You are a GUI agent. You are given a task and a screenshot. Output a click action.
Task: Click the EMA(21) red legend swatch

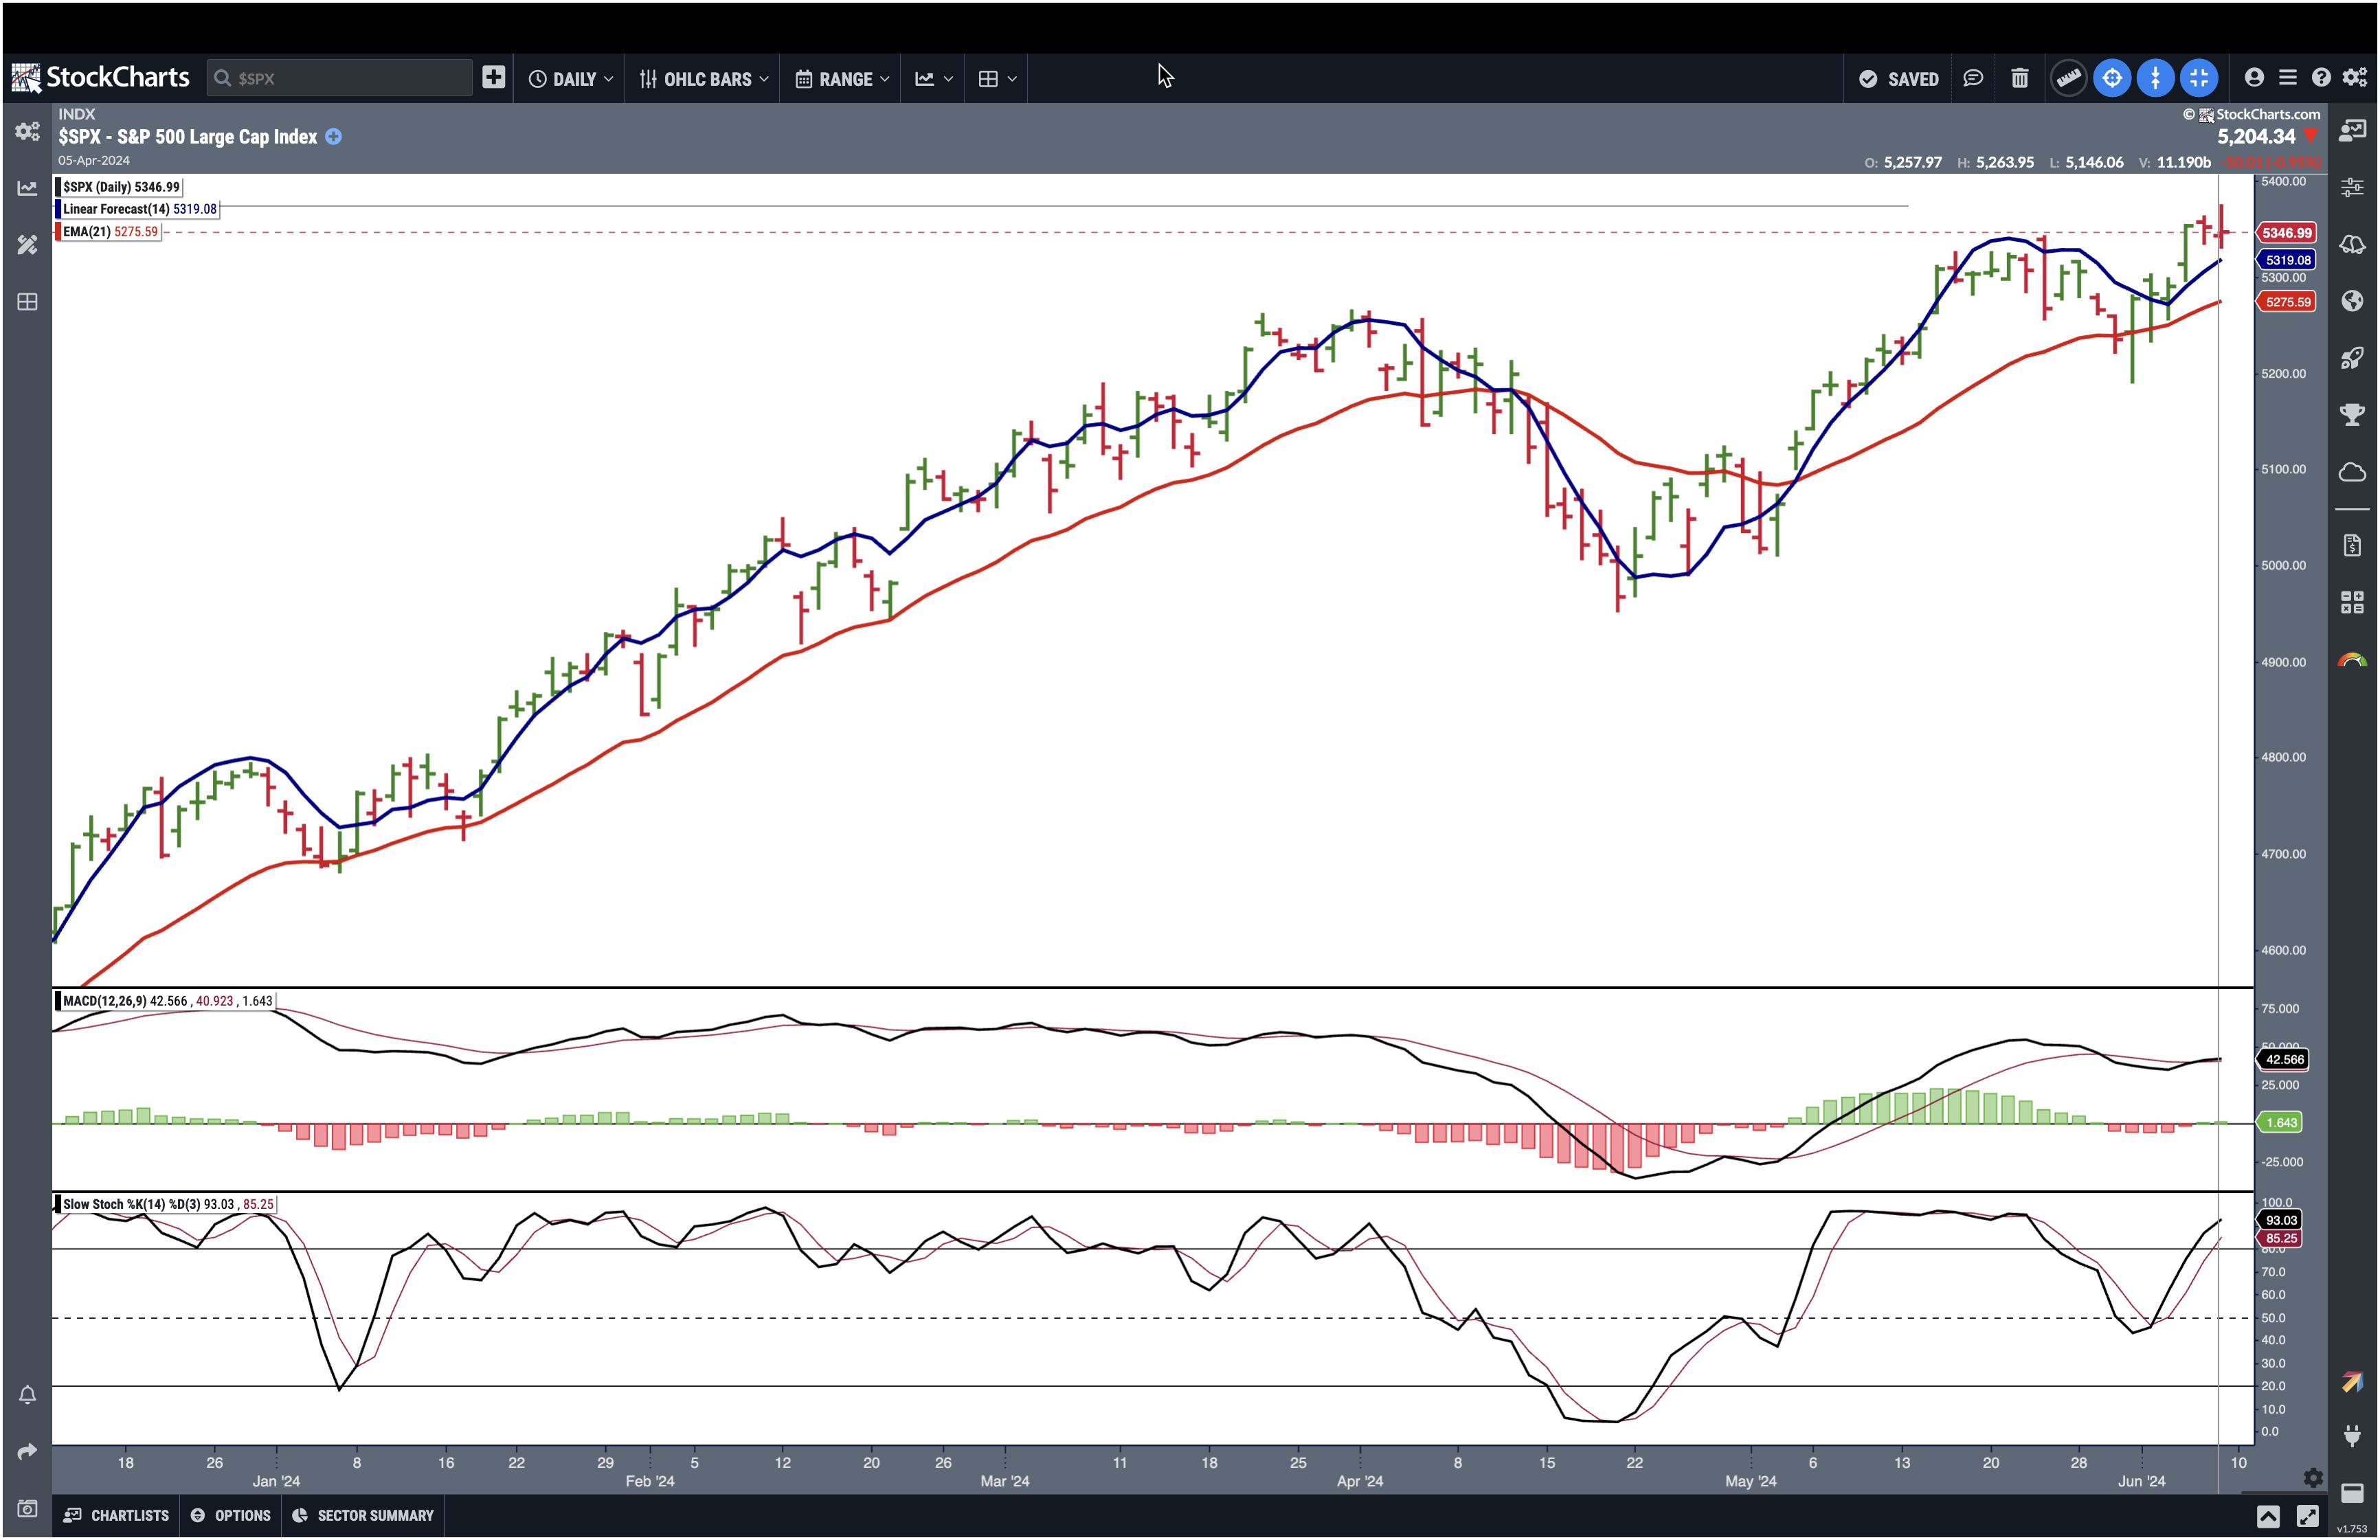[58, 232]
